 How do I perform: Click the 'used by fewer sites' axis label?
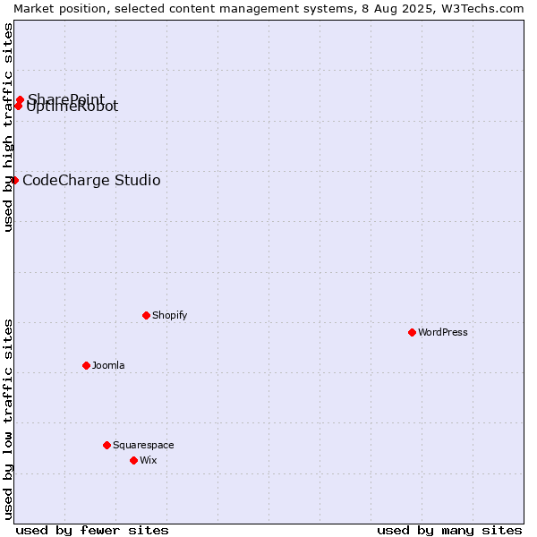92,531
